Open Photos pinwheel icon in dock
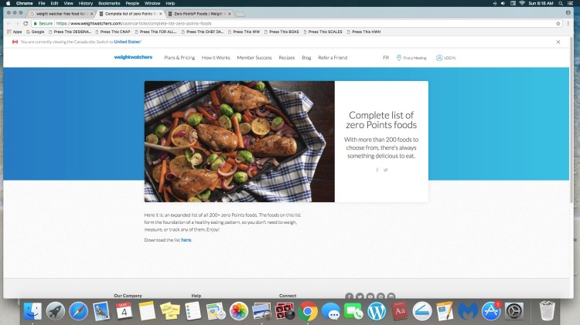The width and height of the screenshot is (580, 325). click(x=239, y=311)
